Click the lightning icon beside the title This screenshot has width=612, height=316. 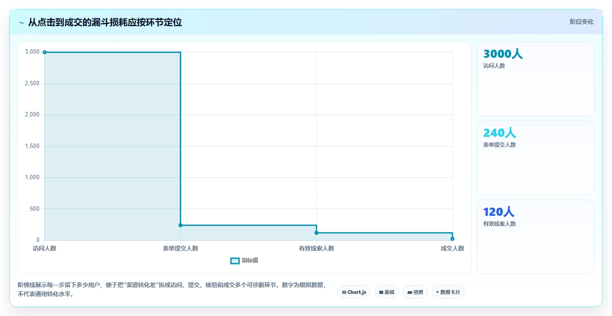coord(22,23)
